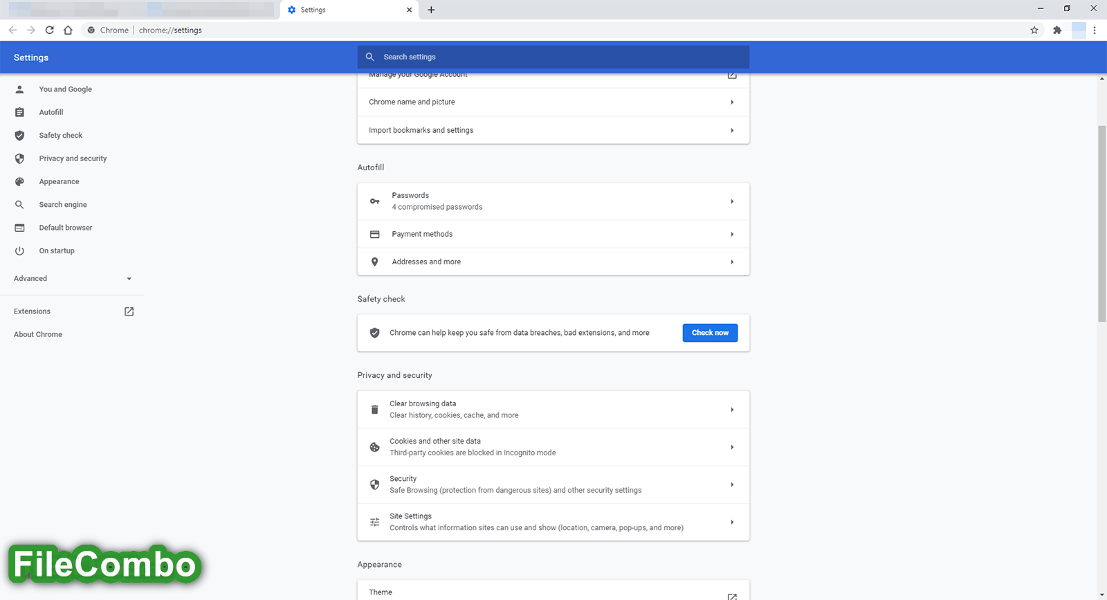Go back with browser back arrow
Image resolution: width=1107 pixels, height=600 pixels.
(x=12, y=30)
